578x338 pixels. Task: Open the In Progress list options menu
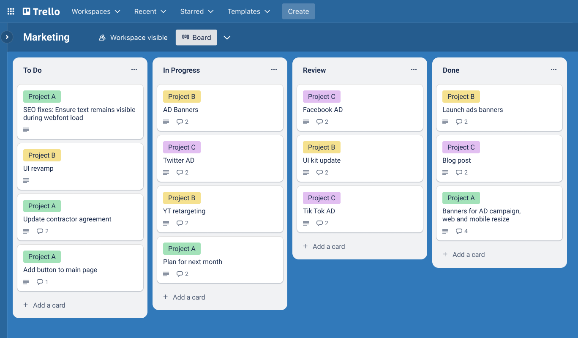point(274,70)
